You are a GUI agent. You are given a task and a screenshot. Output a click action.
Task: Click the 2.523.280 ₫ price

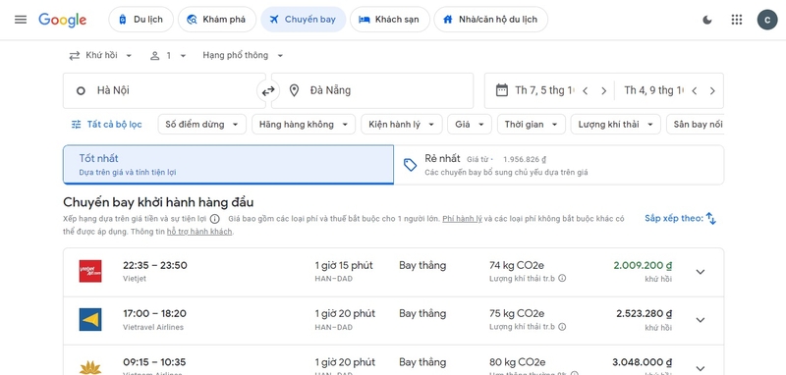pos(645,314)
